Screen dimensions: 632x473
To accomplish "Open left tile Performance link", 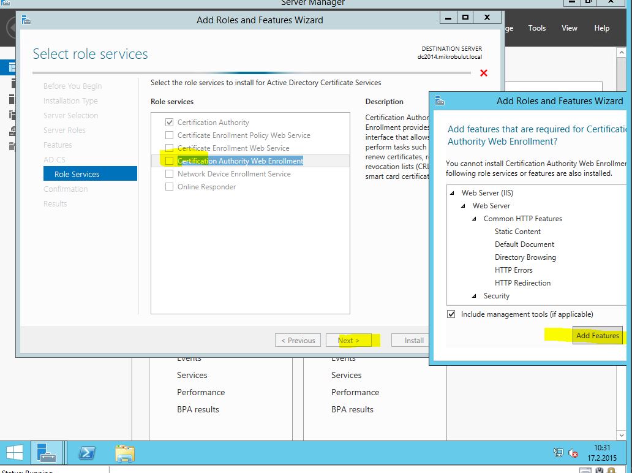I will point(201,392).
